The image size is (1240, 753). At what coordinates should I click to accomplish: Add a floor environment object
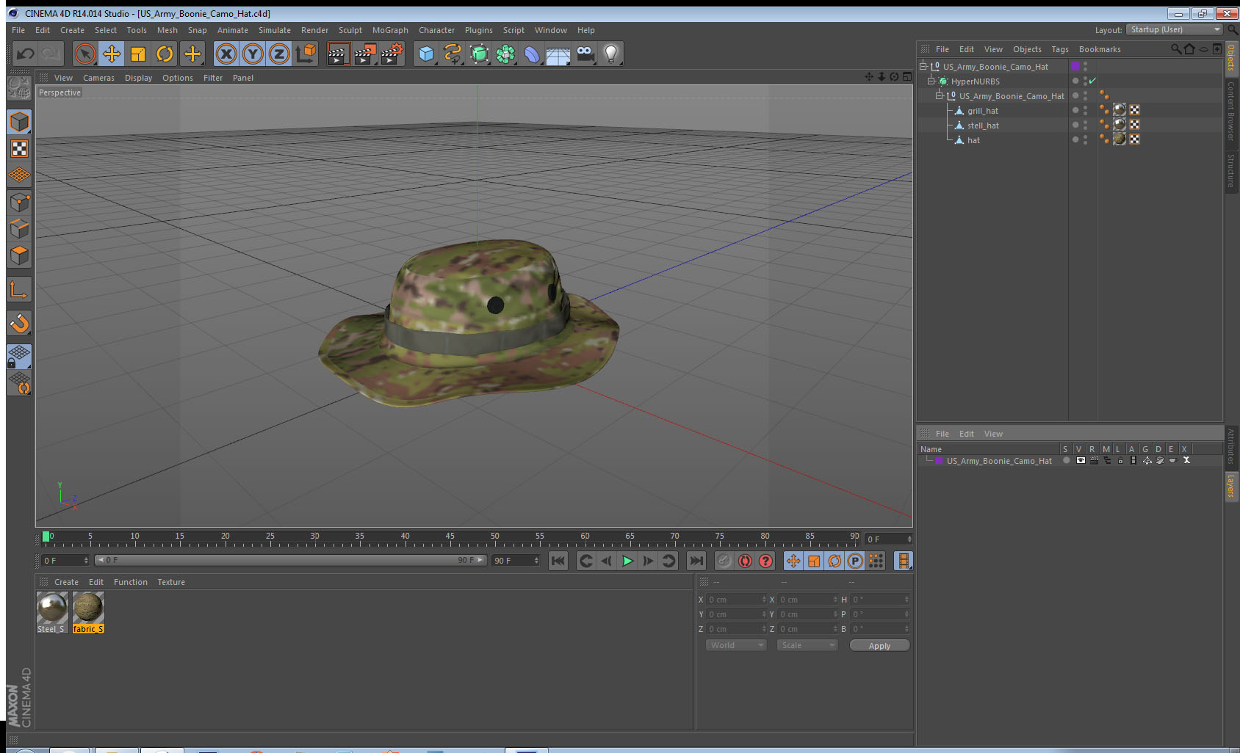[558, 55]
